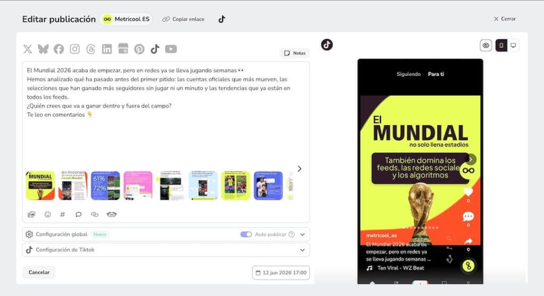
Task: Click the gear icon in Configuración global
Action: tap(29, 234)
